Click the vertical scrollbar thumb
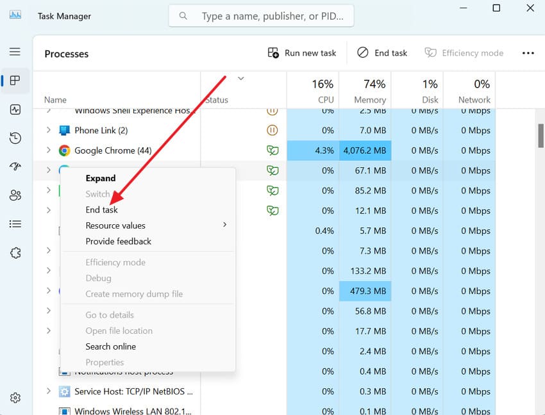 pyautogui.click(x=541, y=135)
